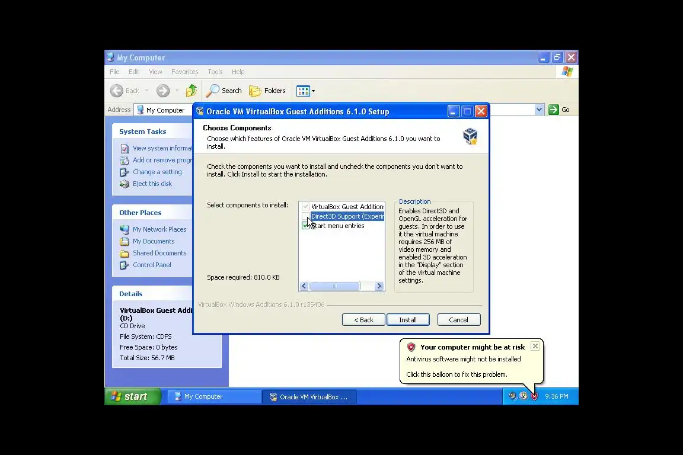This screenshot has height=455, width=683.
Task: Click the Shared Documents folder icon
Action: pos(125,254)
